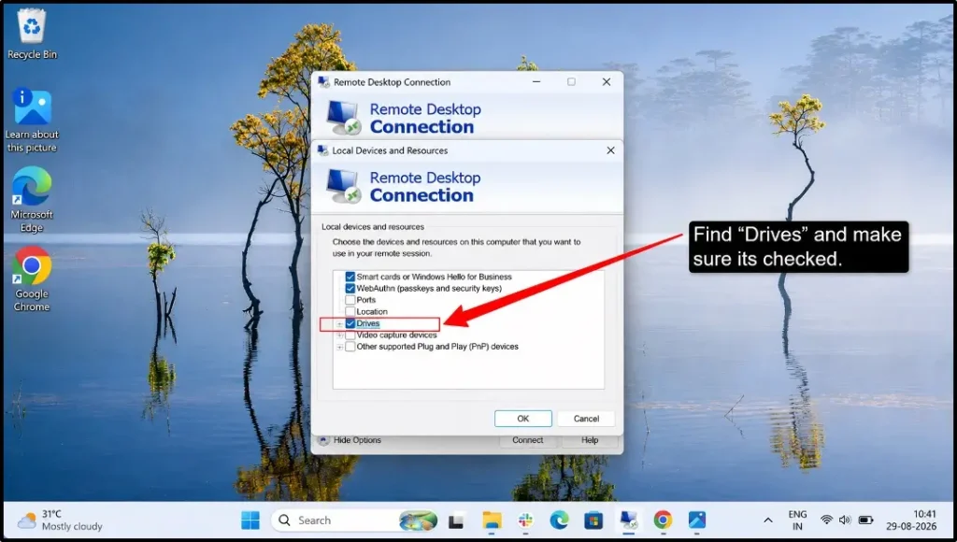Click the 'Local devices and resources' group label
The width and height of the screenshot is (957, 542).
coord(373,227)
